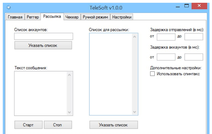Screen dimensions: 212x134
Task: Click the send delay 'от' field
Action: point(166,37)
